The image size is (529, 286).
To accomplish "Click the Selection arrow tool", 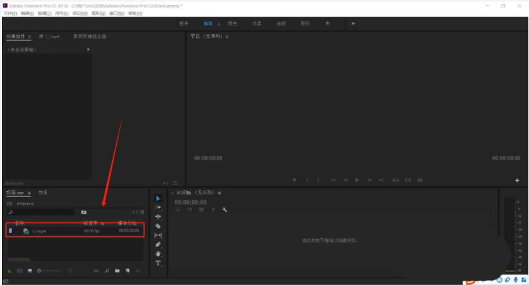I will point(158,198).
